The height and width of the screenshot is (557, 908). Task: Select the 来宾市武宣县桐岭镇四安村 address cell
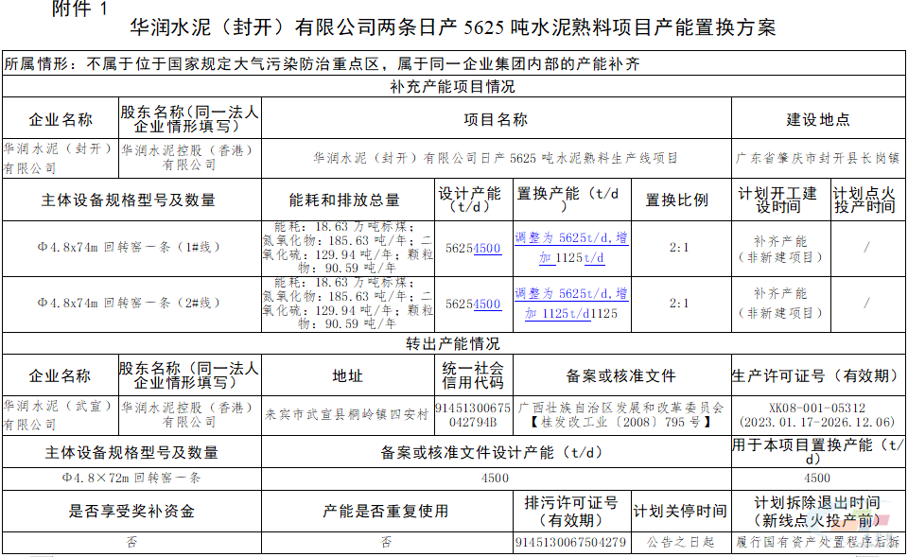[346, 414]
